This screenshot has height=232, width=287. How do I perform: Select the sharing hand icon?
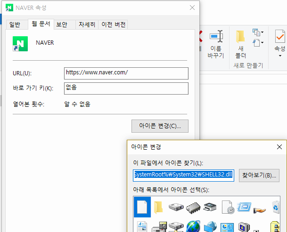pyautogui.click(x=260, y=210)
